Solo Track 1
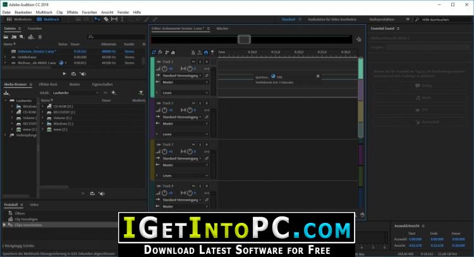The height and width of the screenshot is (257, 474). coord(200,62)
